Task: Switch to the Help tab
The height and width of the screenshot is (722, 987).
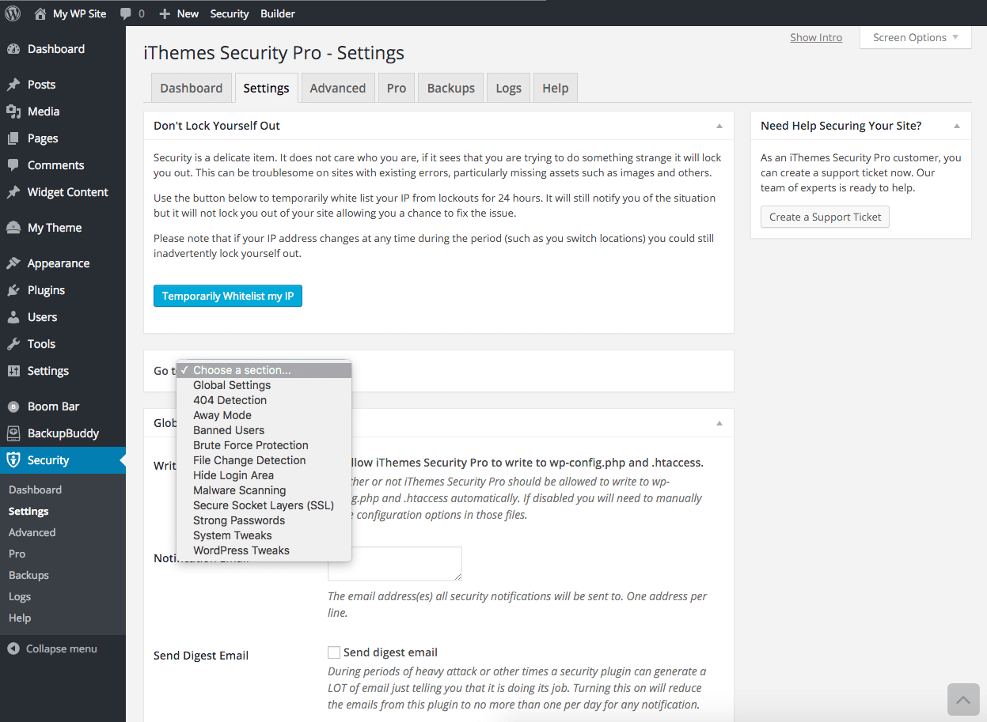Action: click(556, 88)
